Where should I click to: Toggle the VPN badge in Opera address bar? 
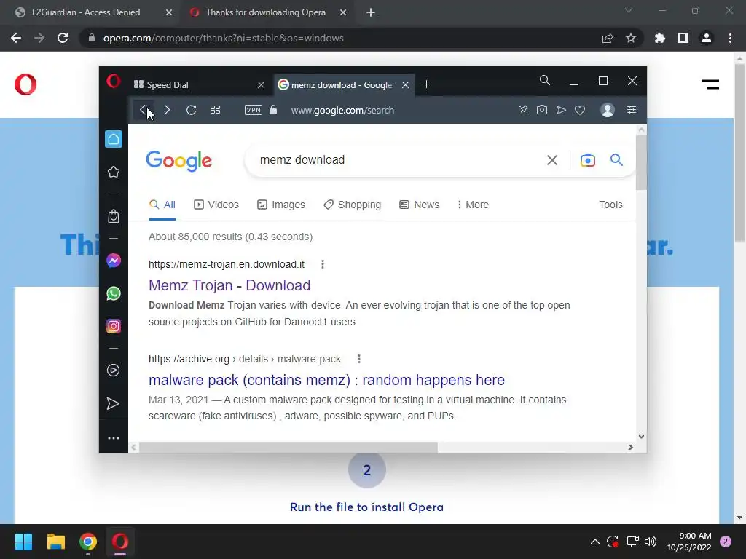253,111
